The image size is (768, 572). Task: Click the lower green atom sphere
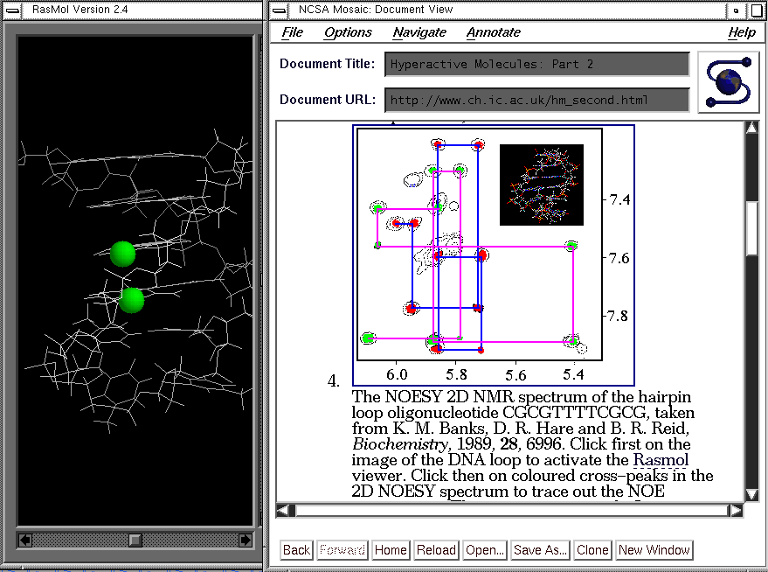(132, 300)
